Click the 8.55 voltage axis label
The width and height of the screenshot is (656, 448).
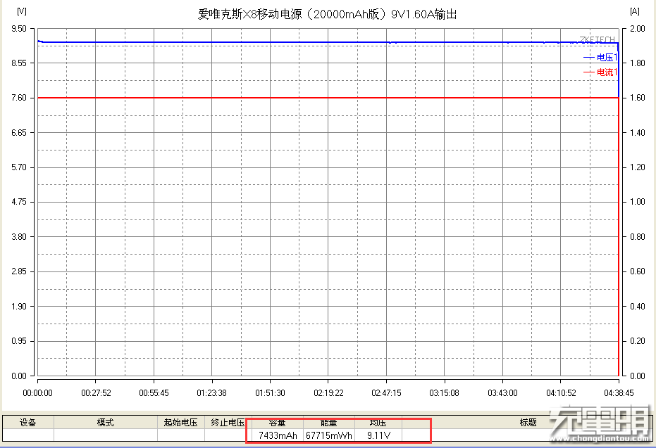[x=19, y=63]
